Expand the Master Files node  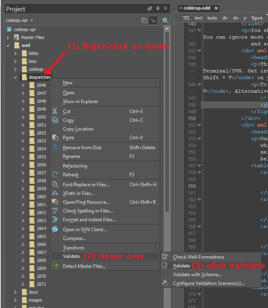point(8,37)
